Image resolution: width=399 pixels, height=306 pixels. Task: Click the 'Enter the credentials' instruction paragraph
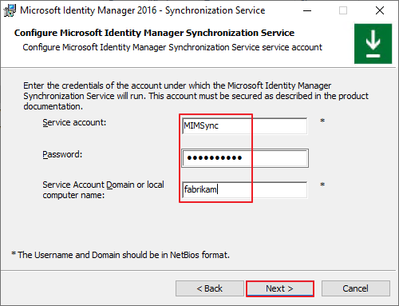coord(196,96)
